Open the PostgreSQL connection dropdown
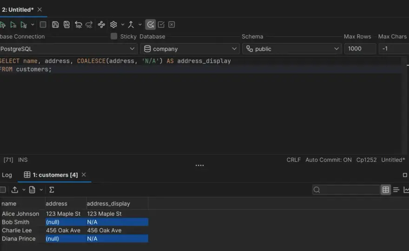 (68, 49)
